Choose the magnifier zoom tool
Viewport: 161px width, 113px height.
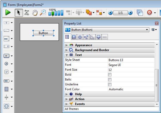click(43, 12)
